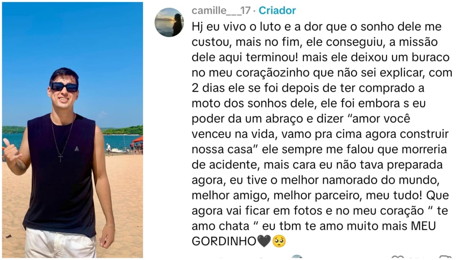
Task: Click the first comment line starting "Hj eu vivo"
Action: pyautogui.click(x=317, y=27)
